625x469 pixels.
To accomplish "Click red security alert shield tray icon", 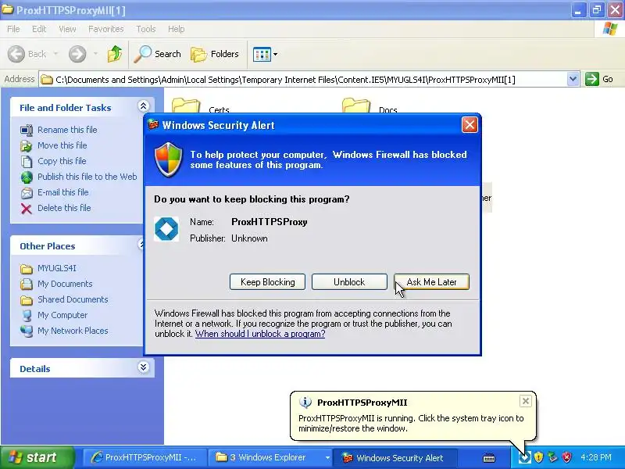I will [566, 457].
